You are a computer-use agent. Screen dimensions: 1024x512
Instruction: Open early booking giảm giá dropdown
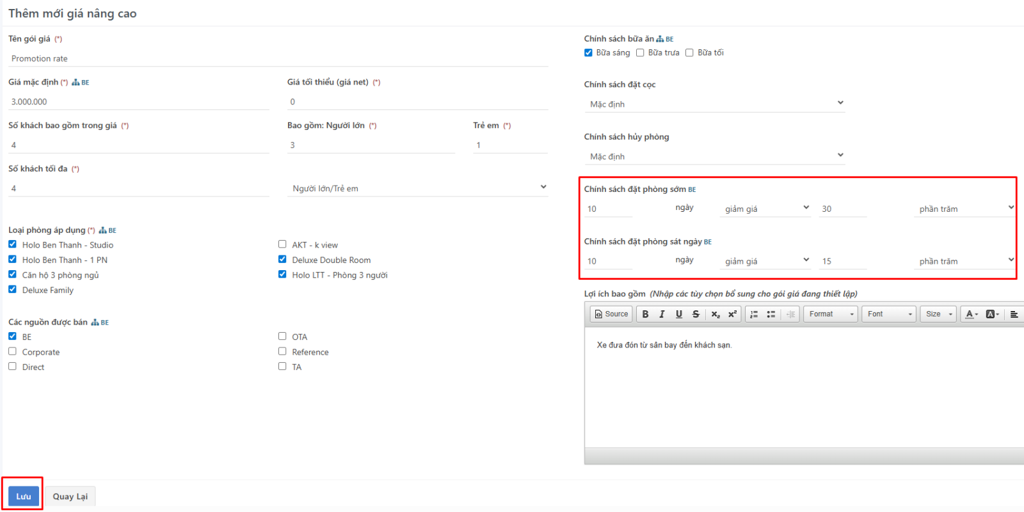[x=765, y=209]
